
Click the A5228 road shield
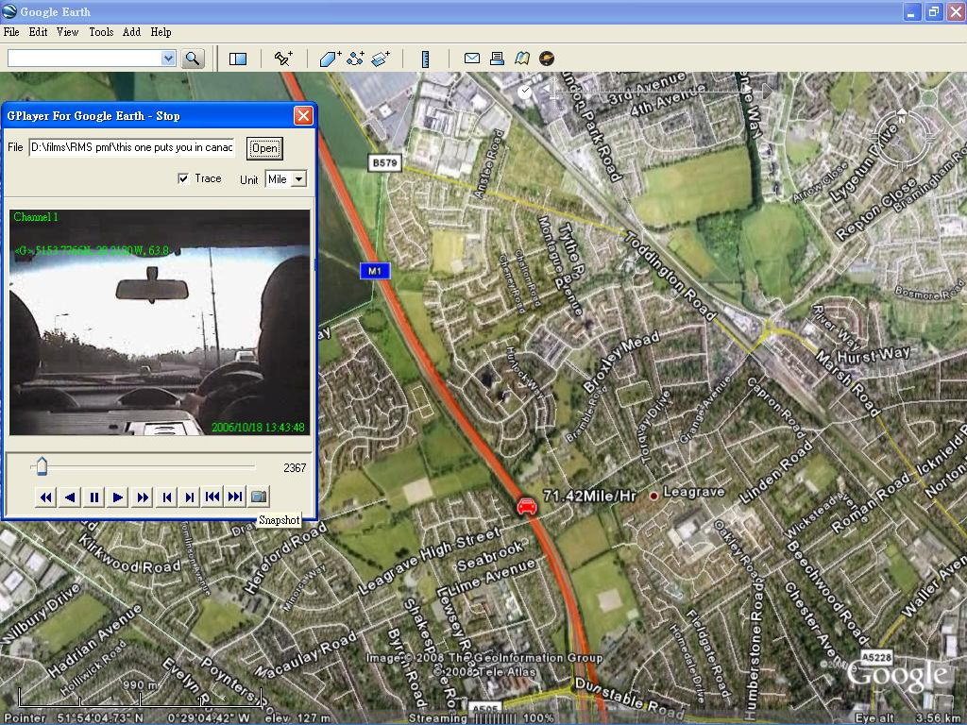(x=876, y=657)
